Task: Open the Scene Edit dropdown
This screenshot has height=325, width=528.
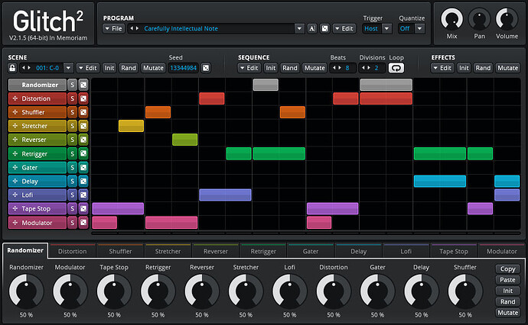Action: 88,68
